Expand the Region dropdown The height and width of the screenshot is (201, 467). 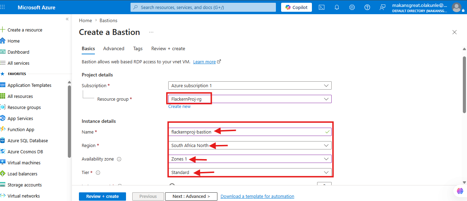coord(250,145)
